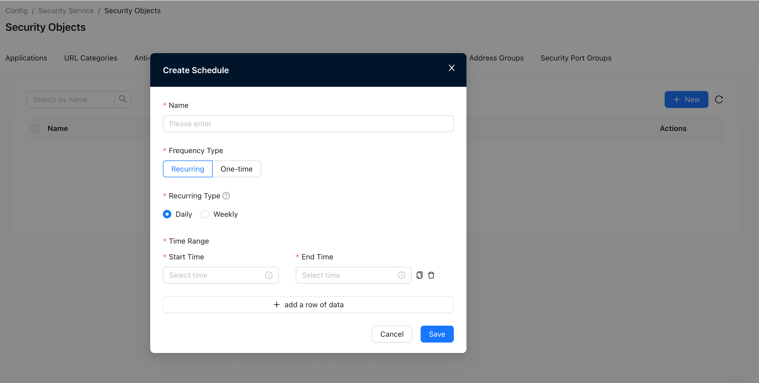Click the Actions column header
The image size is (759, 383).
pos(673,129)
